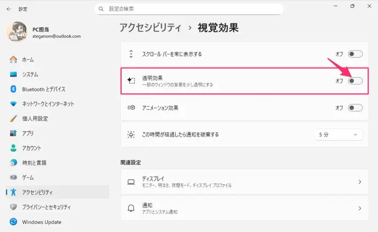
Task: Expand the Notifications related settings chevron
Action: click(x=360, y=208)
